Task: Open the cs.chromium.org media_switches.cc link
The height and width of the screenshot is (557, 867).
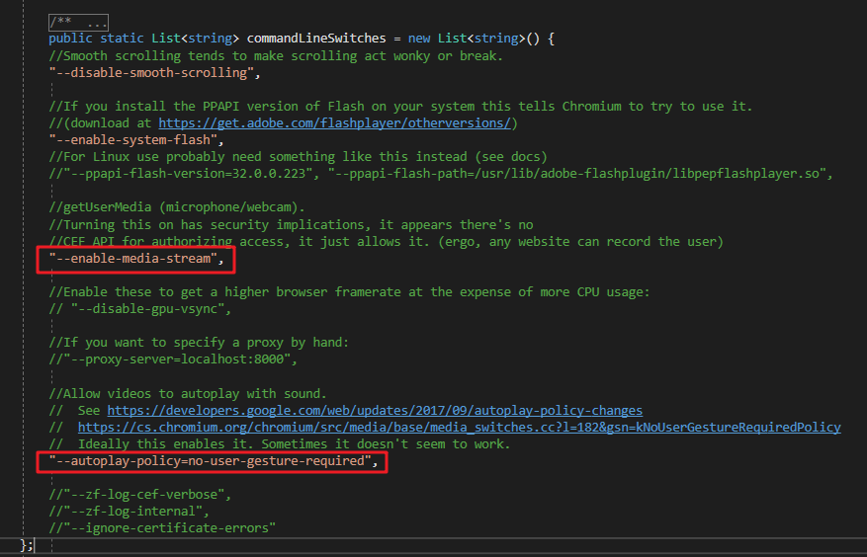Action: point(460,428)
